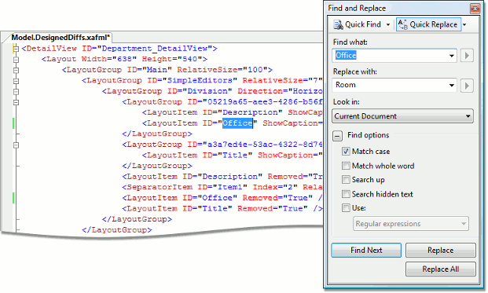Image resolution: width=488 pixels, height=293 pixels.
Task: Open expression builder arrow next to Find what
Action: (x=467, y=56)
